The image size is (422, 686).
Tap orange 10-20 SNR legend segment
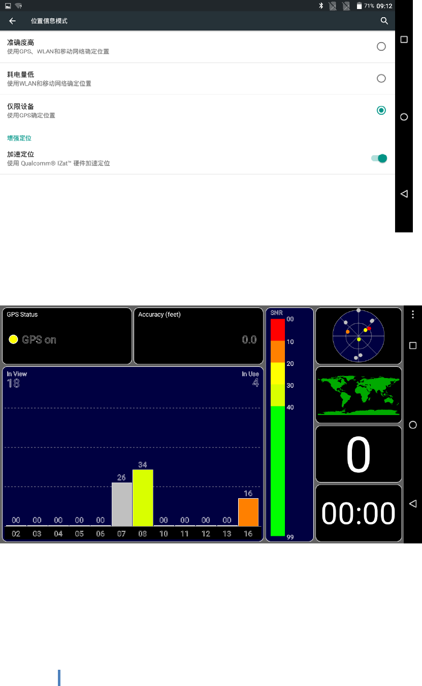tap(278, 352)
